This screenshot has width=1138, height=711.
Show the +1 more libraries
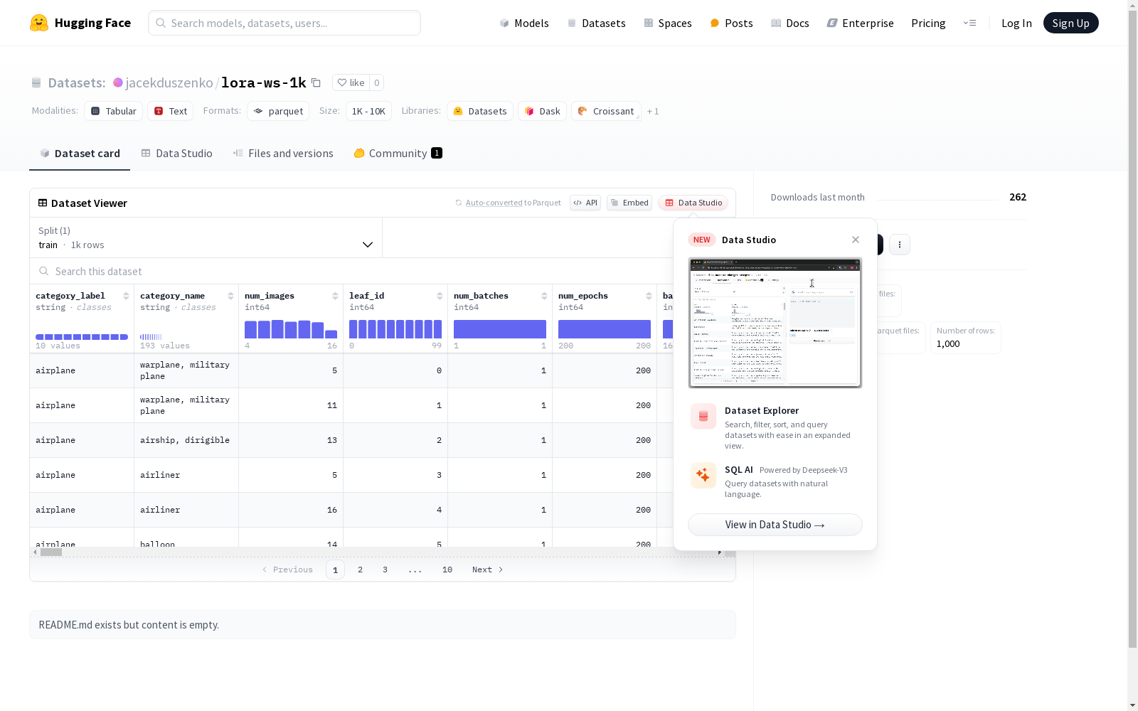pyautogui.click(x=653, y=111)
